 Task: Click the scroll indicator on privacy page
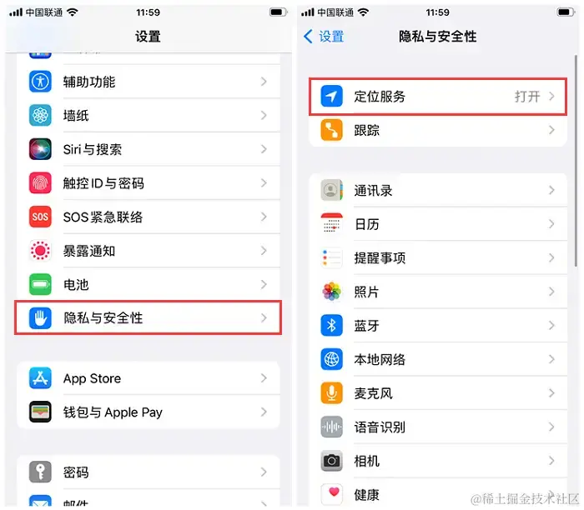[576, 161]
